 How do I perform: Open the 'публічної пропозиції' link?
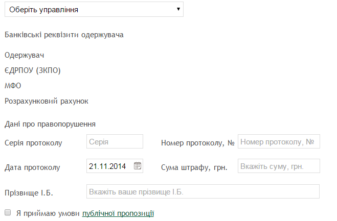118,213
